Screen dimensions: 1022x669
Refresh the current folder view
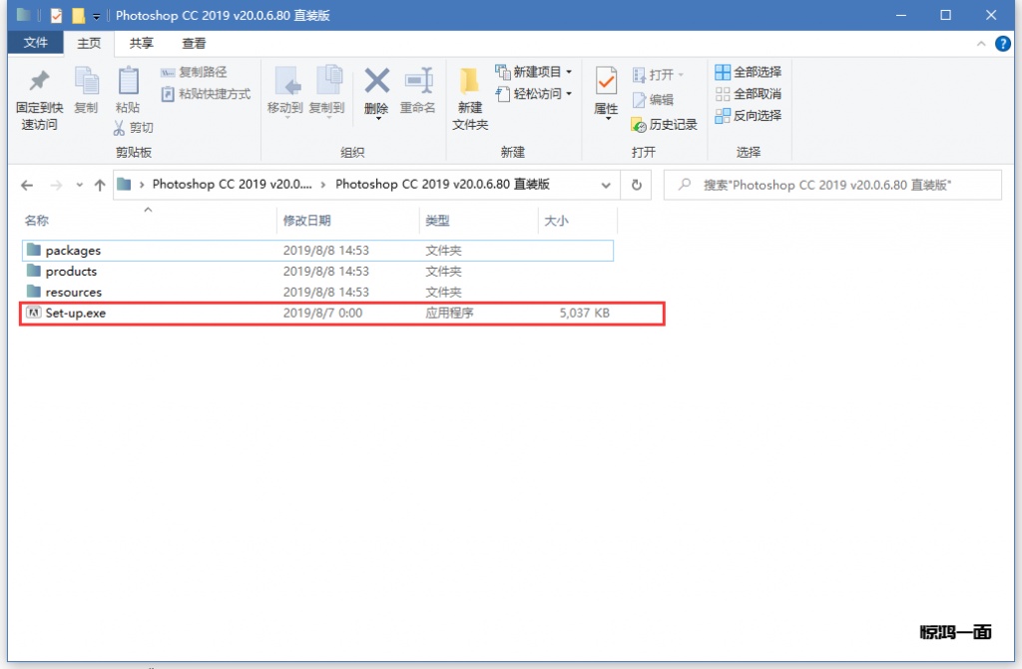coord(636,185)
